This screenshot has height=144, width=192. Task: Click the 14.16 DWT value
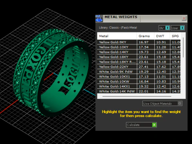pyautogui.click(x=161, y=91)
